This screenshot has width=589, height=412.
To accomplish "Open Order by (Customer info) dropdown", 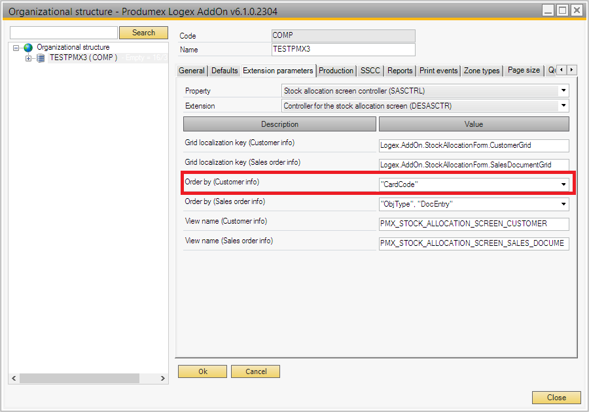I will [563, 184].
